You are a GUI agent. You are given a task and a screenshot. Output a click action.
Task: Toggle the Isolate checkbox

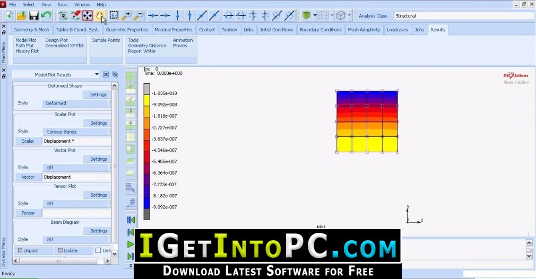click(60, 250)
